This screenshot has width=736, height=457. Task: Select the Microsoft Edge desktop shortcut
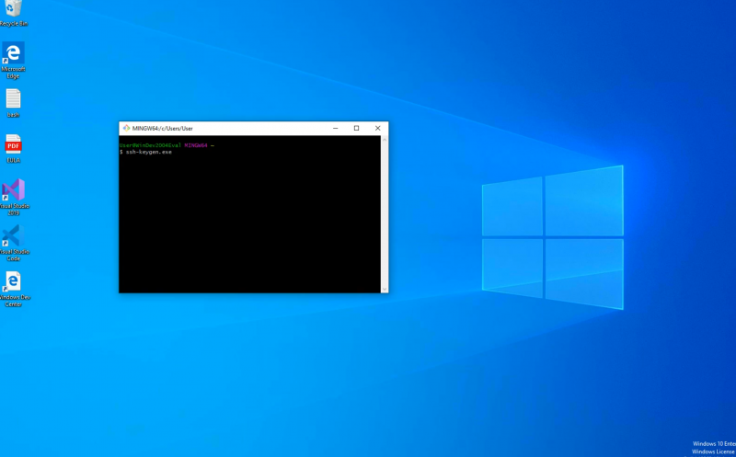(13, 60)
